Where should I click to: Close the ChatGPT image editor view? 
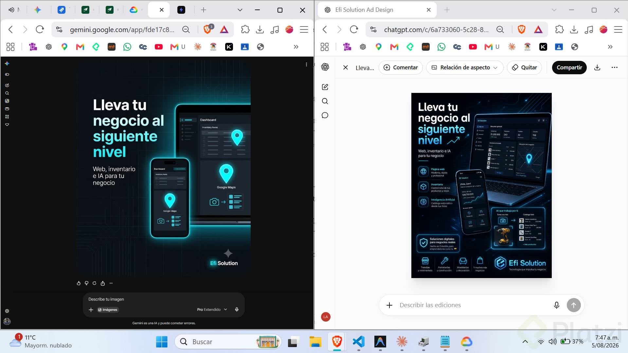(346, 67)
